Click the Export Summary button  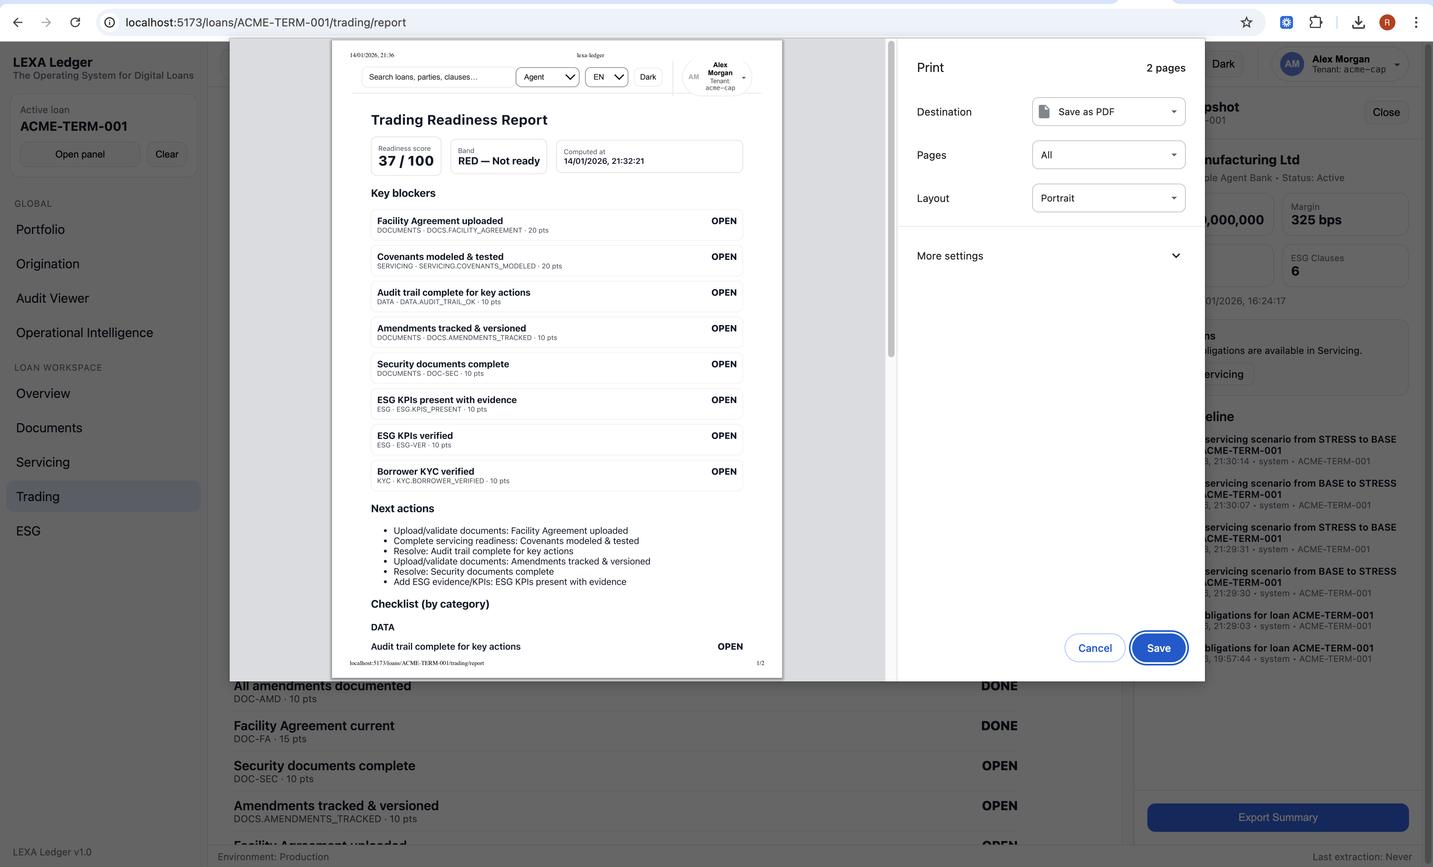(x=1277, y=817)
